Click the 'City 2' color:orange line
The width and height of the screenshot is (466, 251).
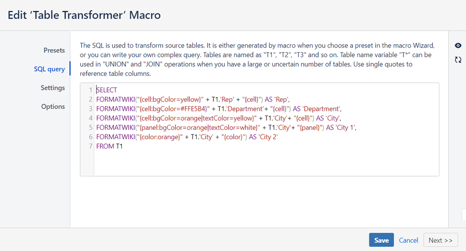[187, 136]
